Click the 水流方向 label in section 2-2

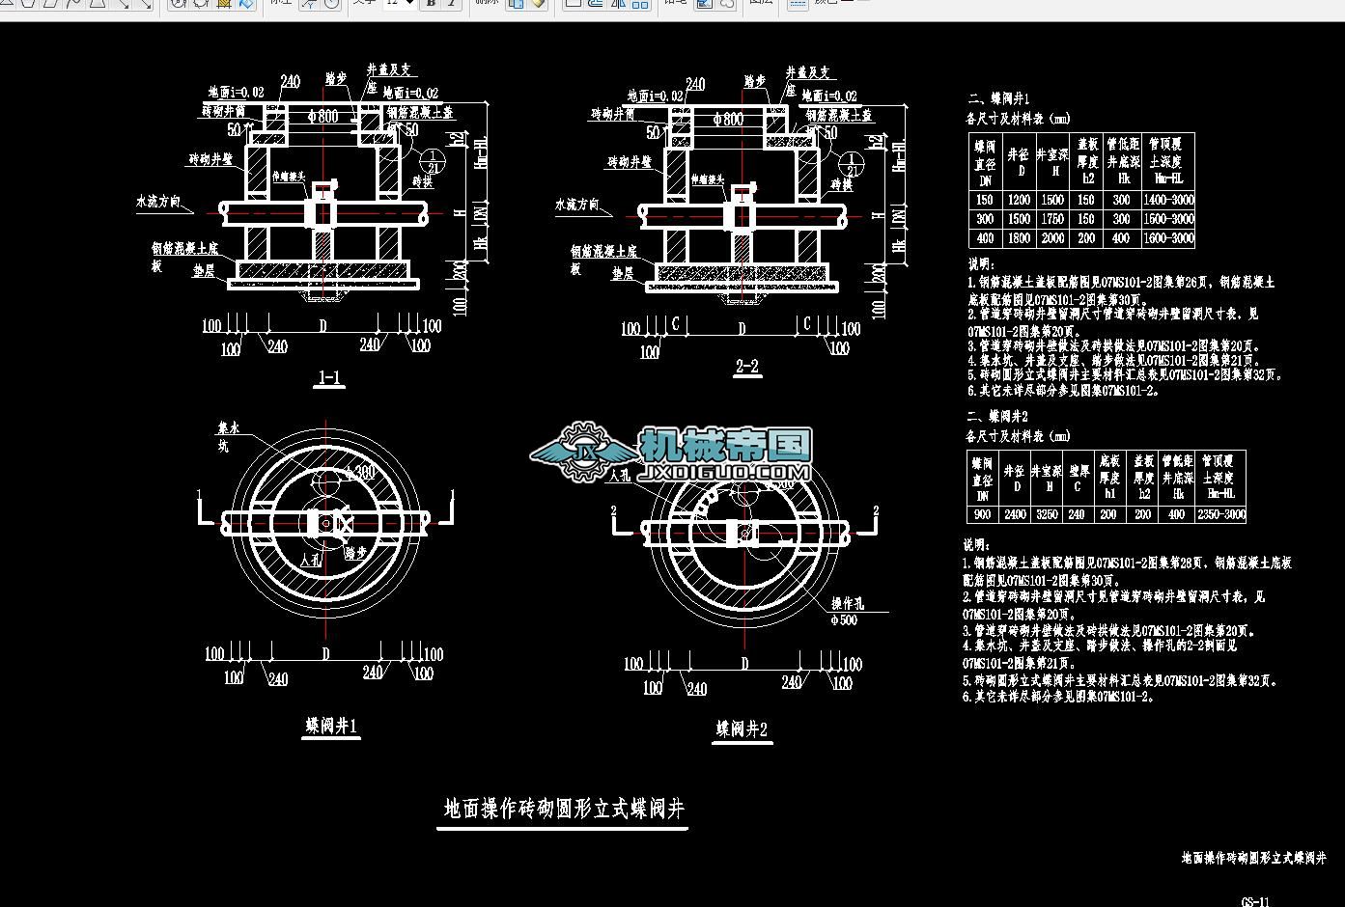(576, 205)
